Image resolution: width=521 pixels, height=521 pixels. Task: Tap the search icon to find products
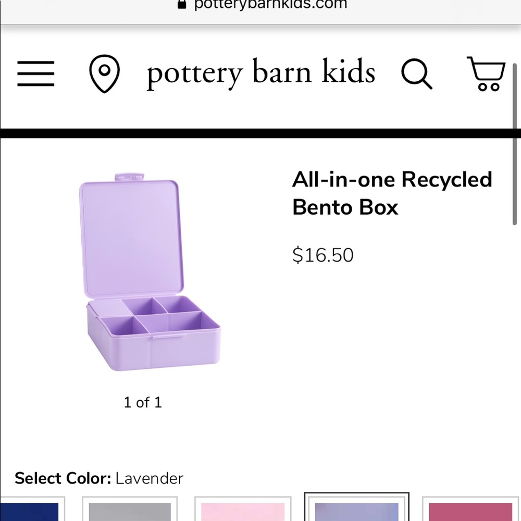(x=416, y=75)
